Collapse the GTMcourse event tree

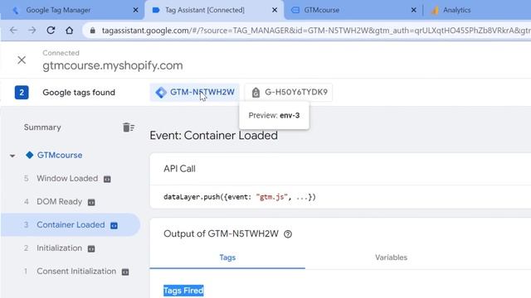coord(12,156)
